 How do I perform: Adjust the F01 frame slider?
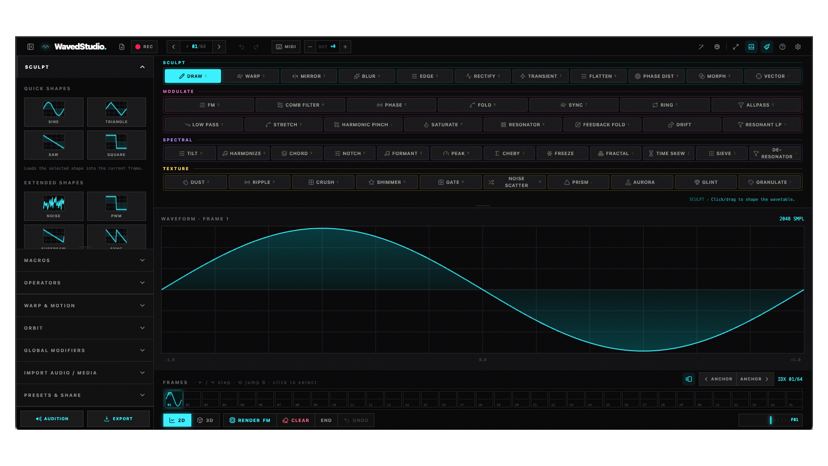770,420
